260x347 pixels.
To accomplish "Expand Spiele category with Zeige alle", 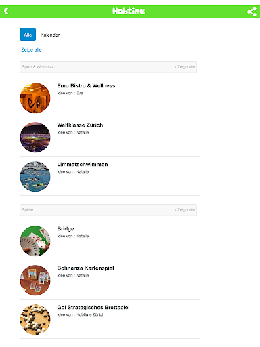I will (x=184, y=210).
